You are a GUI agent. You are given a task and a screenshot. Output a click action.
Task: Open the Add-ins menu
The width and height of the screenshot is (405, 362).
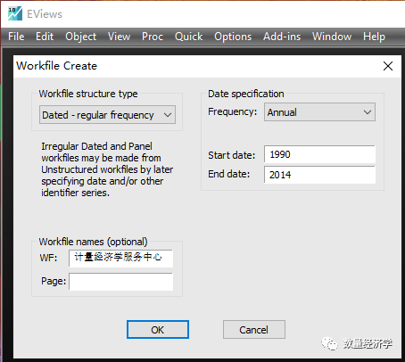coord(282,37)
